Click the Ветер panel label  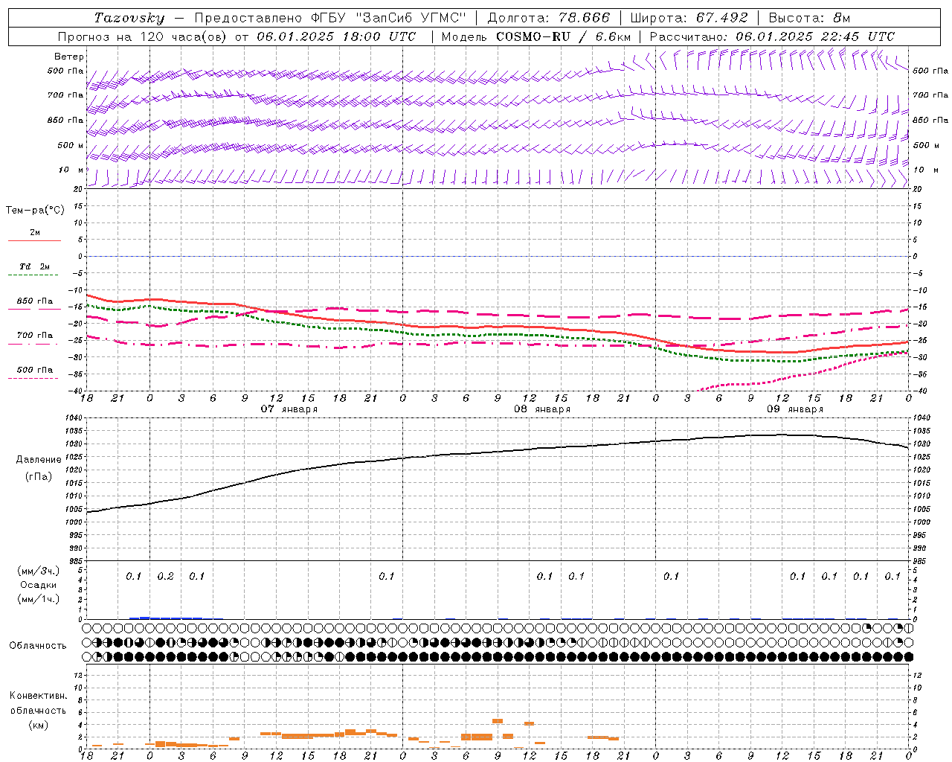coord(69,57)
